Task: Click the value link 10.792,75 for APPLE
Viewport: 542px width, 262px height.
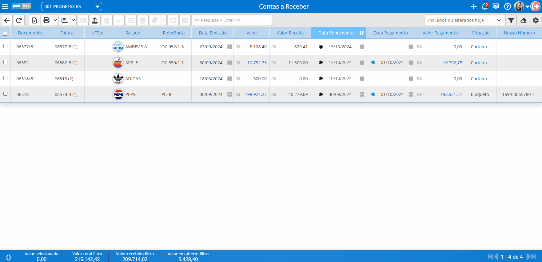Action: [x=257, y=63]
